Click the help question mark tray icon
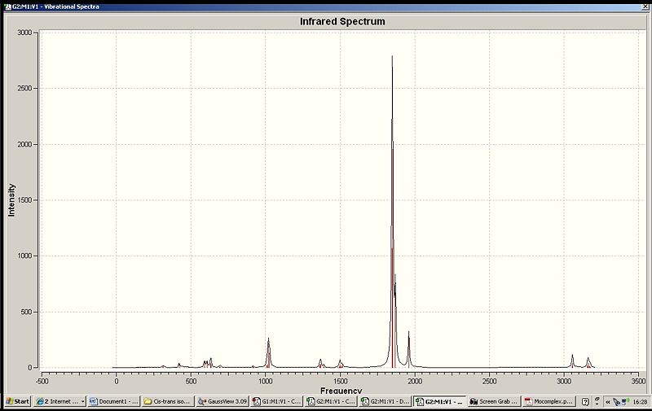The image size is (652, 411). (585, 401)
